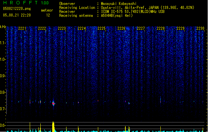Click the 0.6 kHz axis label
The image size is (208, 132).
point(3,125)
